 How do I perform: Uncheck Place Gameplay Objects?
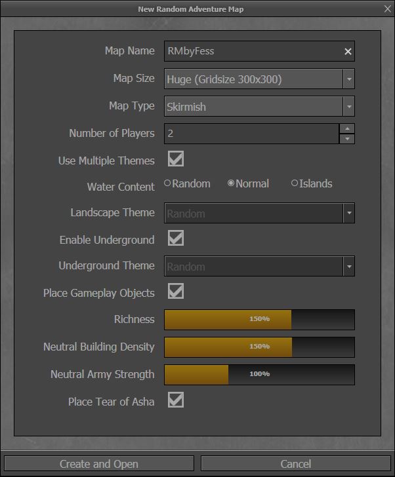(175, 292)
